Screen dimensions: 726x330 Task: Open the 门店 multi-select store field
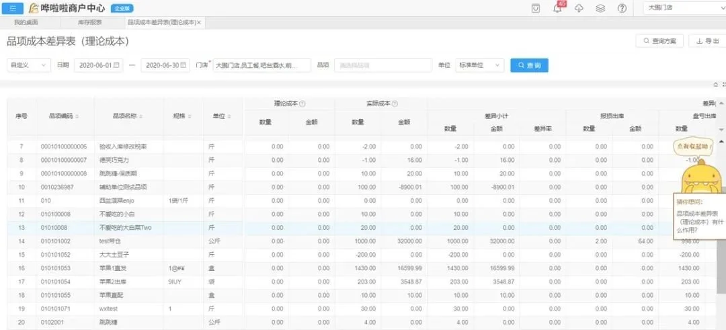click(262, 65)
